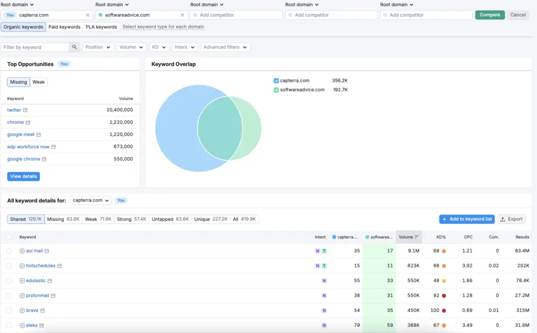Click plus icon beside brave keyword
The image size is (537, 333).
tap(22, 311)
